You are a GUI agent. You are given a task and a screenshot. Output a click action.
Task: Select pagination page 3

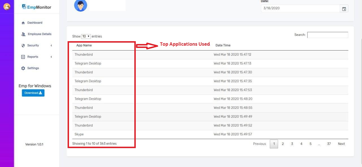[x=292, y=144]
